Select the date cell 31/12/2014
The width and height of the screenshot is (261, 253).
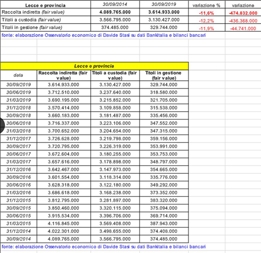click(x=19, y=231)
